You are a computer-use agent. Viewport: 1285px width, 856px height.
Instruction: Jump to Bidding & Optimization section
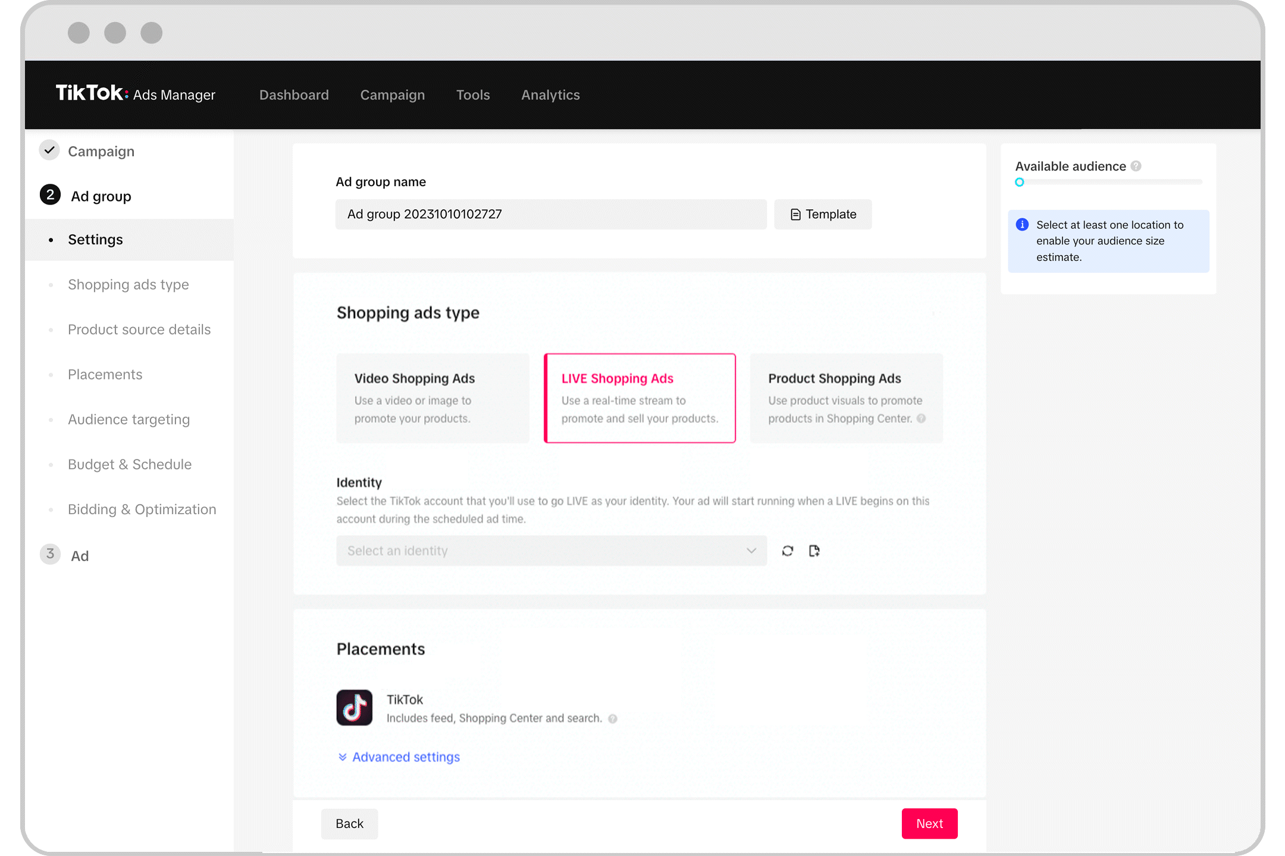pos(142,509)
